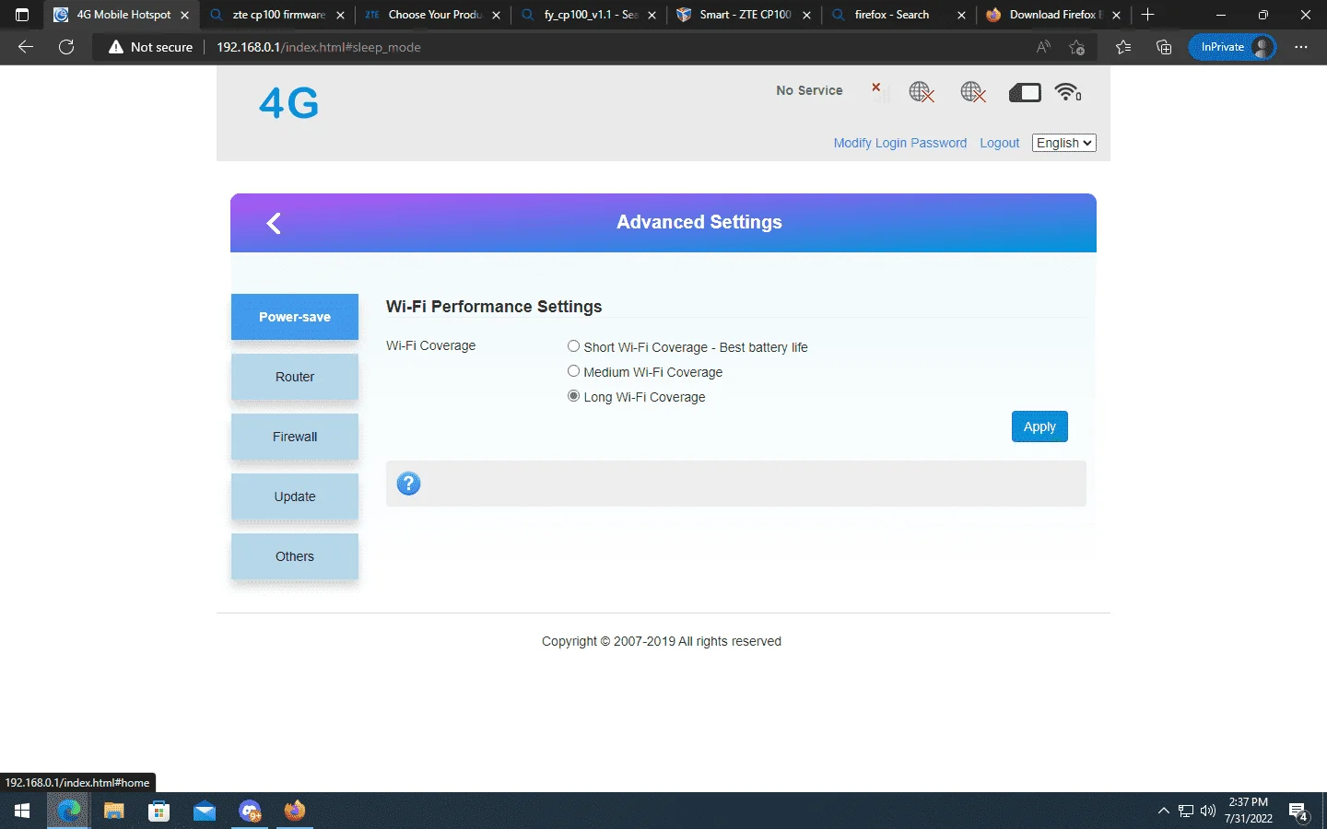Image resolution: width=1327 pixels, height=829 pixels.
Task: Click Modify Login Password link
Action: [900, 143]
